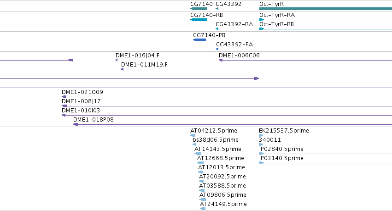Click the IP02840.5prime EST feature line
The image size is (392, 211).
pyautogui.click(x=326, y=154)
